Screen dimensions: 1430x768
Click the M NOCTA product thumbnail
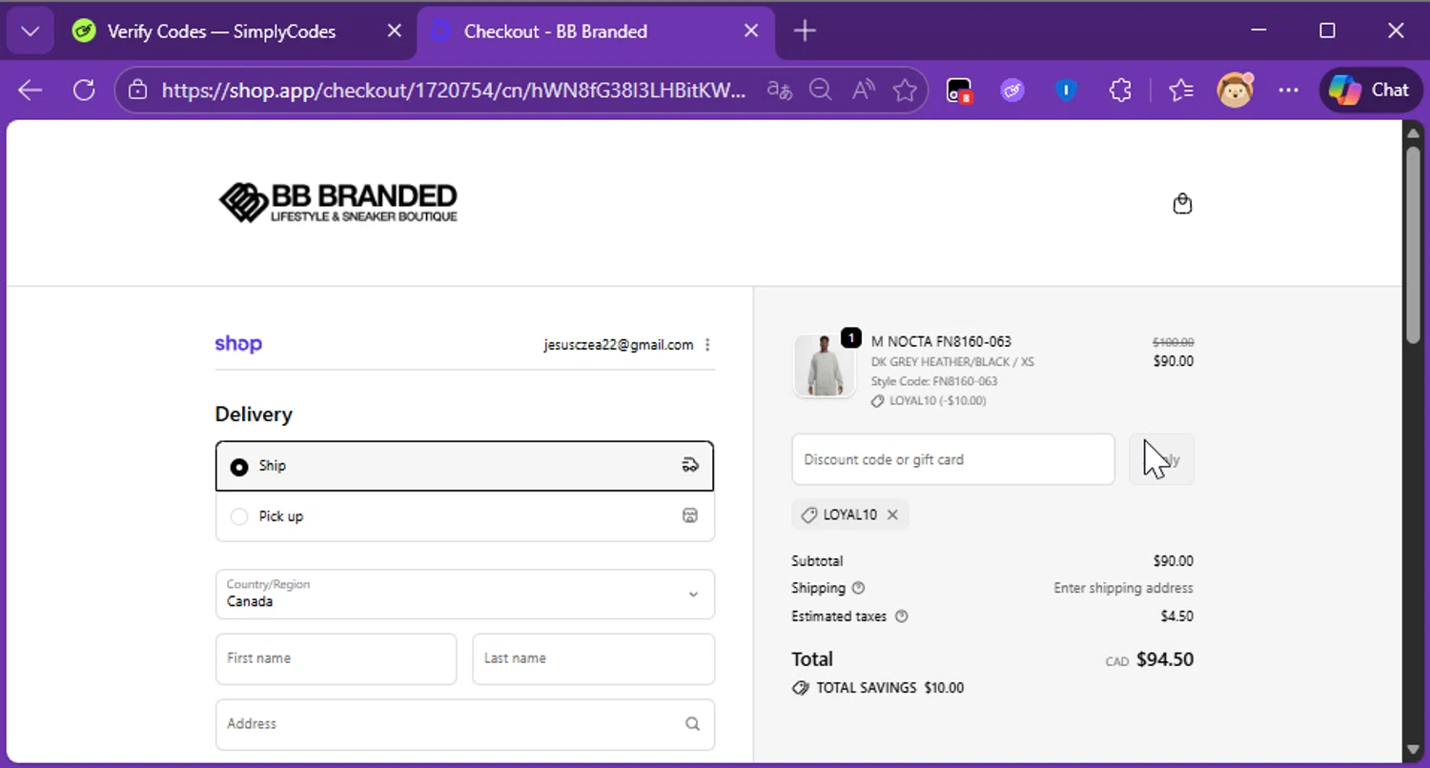coord(825,366)
